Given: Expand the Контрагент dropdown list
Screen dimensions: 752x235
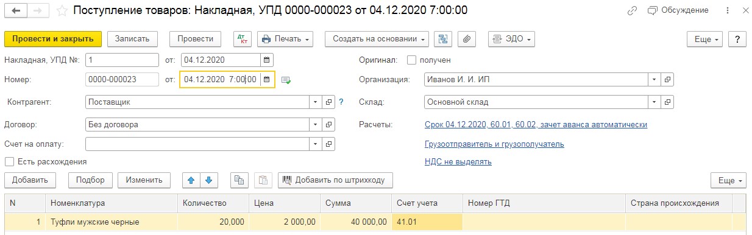Looking at the screenshot, I should pos(316,102).
